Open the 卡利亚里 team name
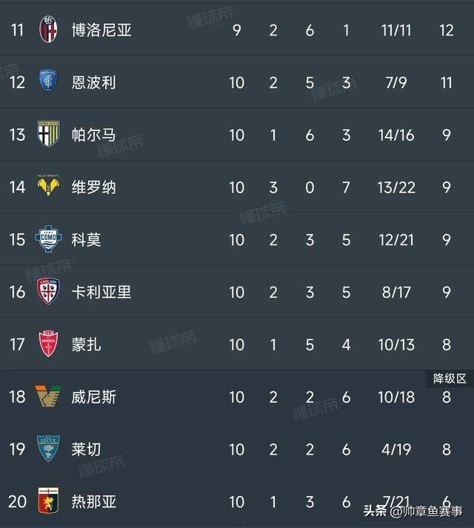This screenshot has width=474, height=528. pyautogui.click(x=101, y=292)
